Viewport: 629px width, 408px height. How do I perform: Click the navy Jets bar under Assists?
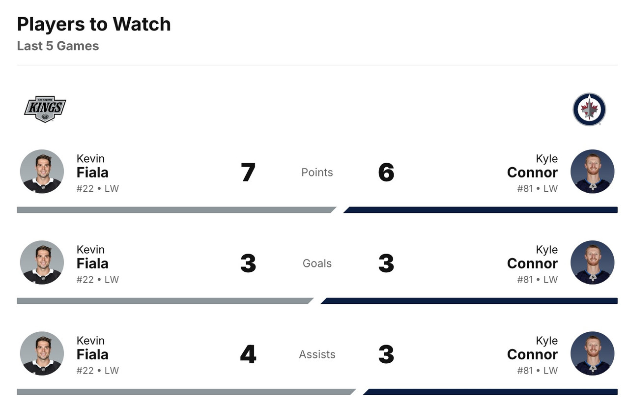491,392
